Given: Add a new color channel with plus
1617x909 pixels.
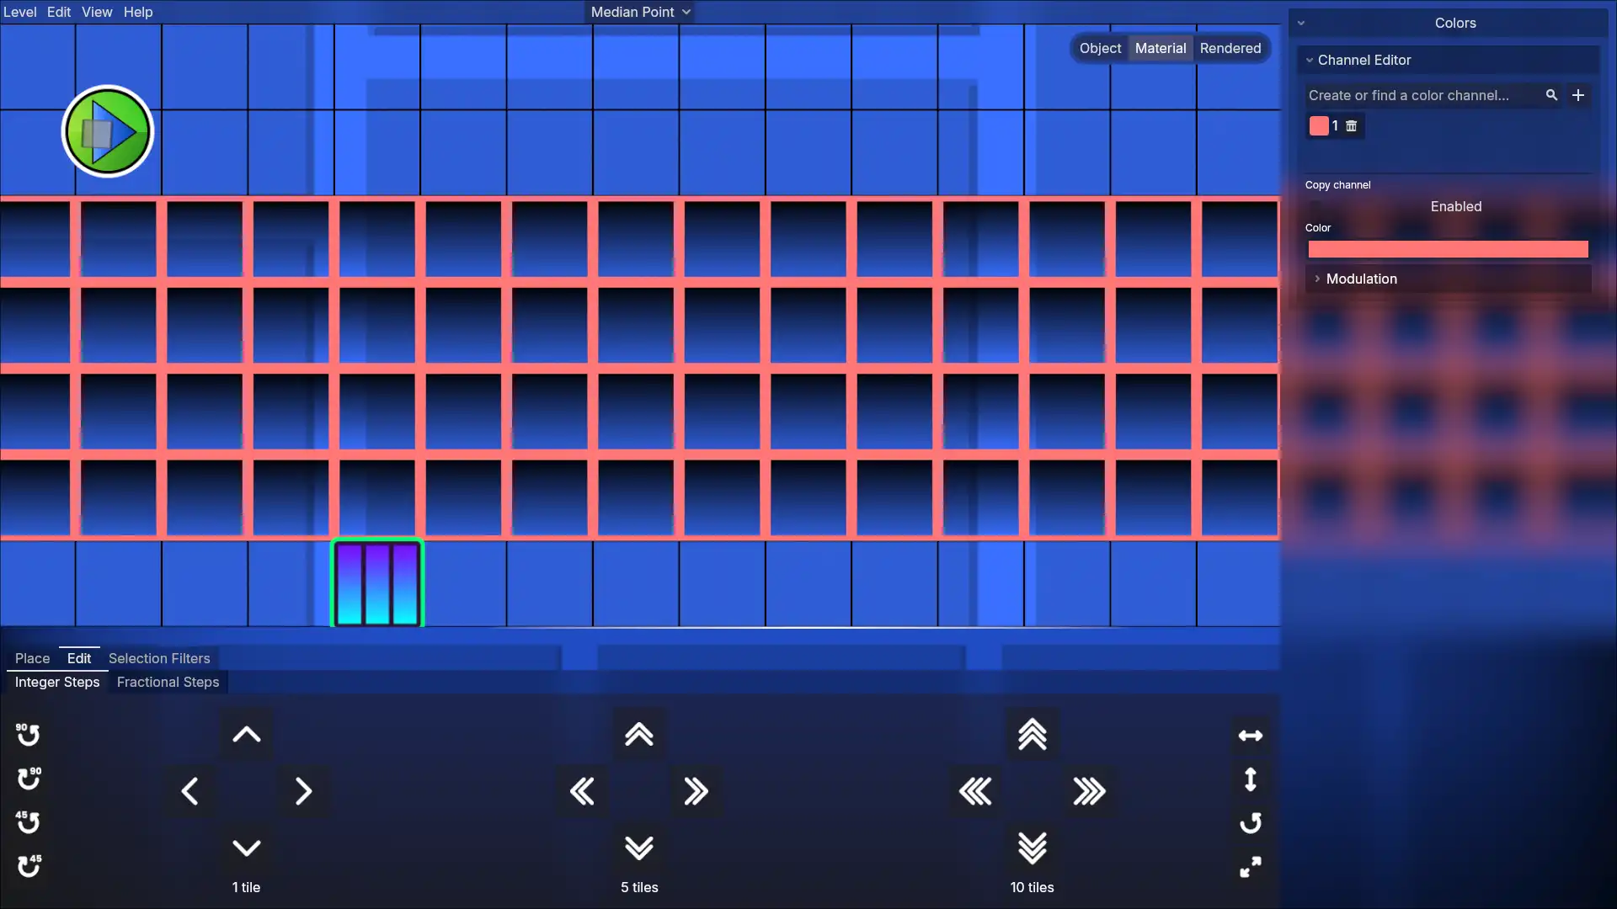Looking at the screenshot, I should coord(1578,95).
